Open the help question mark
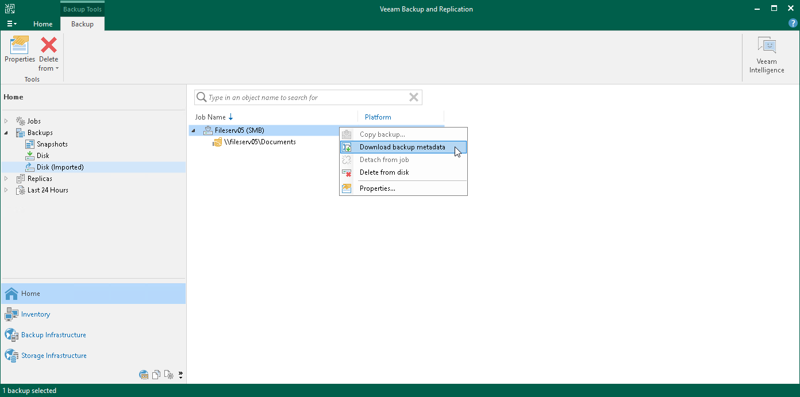Screen dimensions: 800x397 click(793, 24)
